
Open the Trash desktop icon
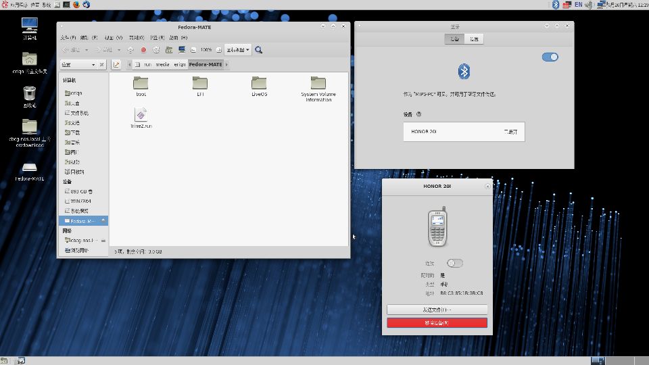tap(29, 97)
